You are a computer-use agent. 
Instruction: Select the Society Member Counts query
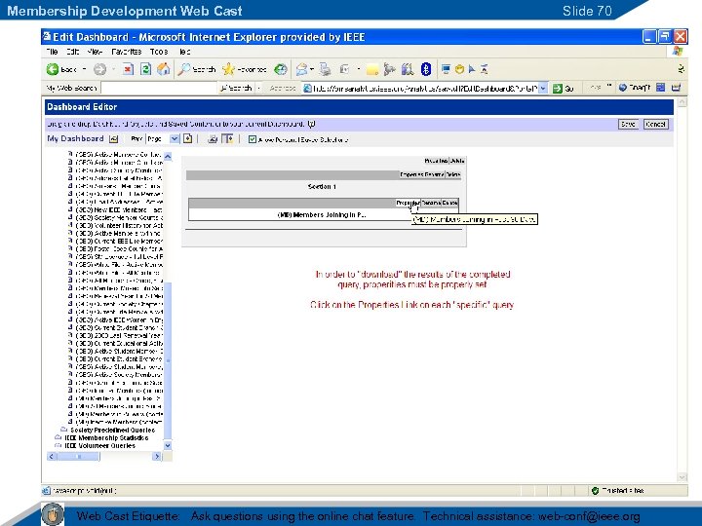tap(119, 217)
